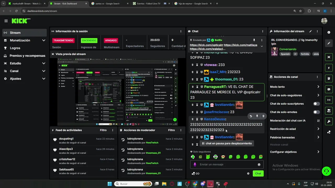Viewport: 335px width, 188px height.
Task: Open Acciones de moderador three-dot menu
Action: tap(181, 130)
